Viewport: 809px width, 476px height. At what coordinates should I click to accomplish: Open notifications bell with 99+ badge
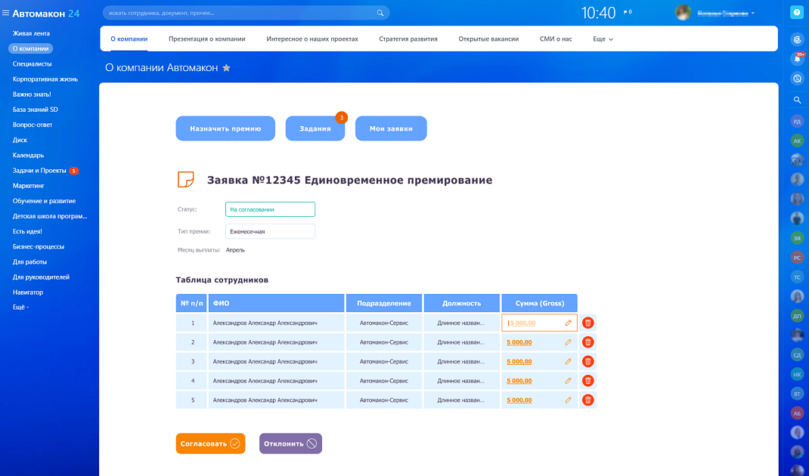tap(797, 58)
